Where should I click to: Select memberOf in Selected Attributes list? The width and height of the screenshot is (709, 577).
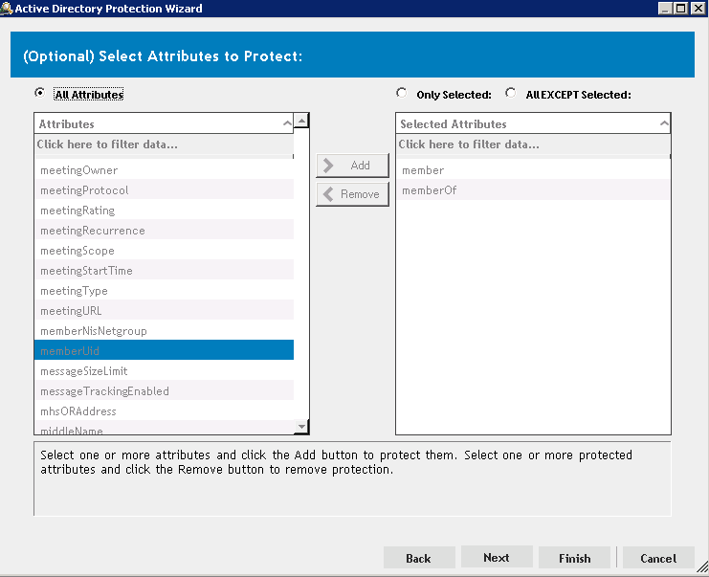coord(429,190)
